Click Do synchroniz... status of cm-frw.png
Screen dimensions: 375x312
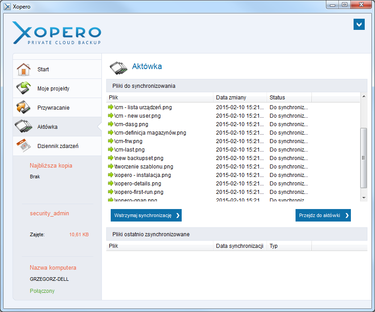point(289,141)
